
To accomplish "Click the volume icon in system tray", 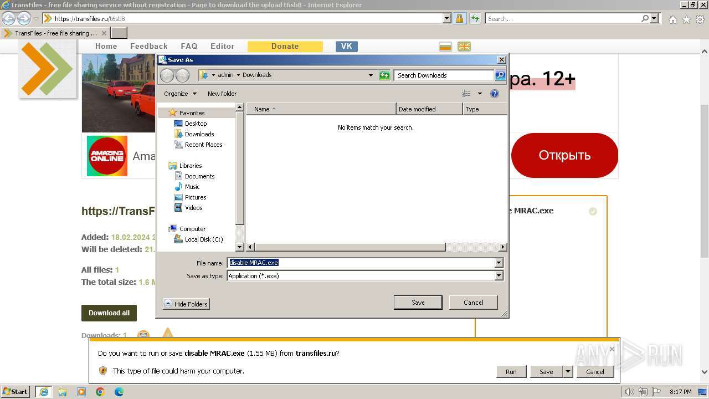I will click(x=630, y=392).
